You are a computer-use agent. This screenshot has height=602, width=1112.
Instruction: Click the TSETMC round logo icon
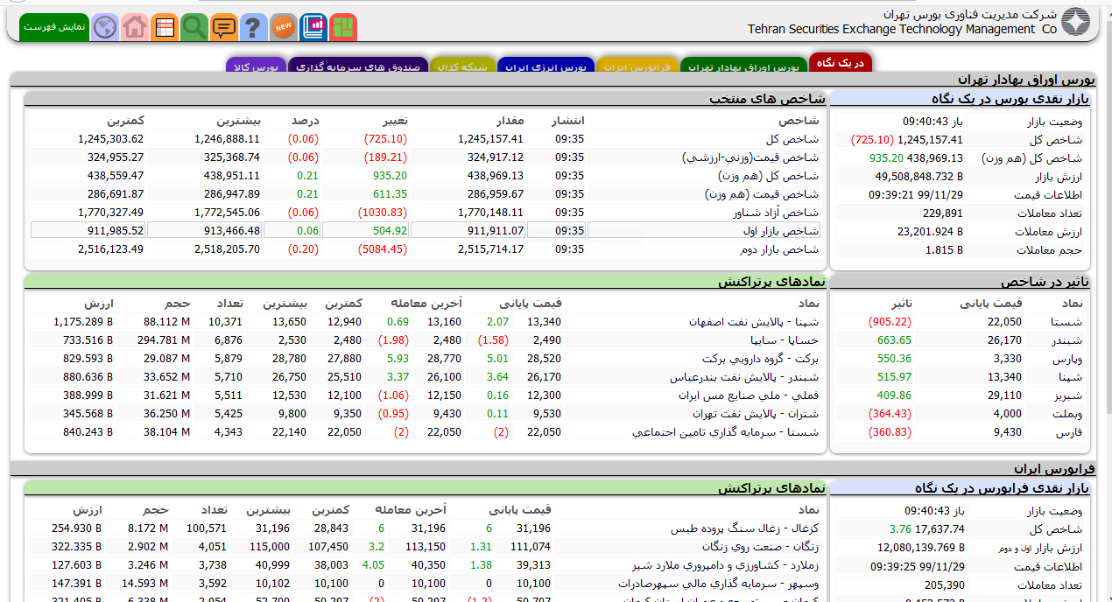point(1075,21)
